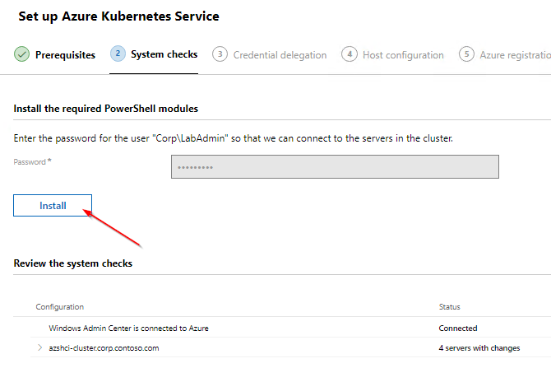Click the step 2 circle icon
This screenshot has width=551, height=382.
[x=118, y=54]
